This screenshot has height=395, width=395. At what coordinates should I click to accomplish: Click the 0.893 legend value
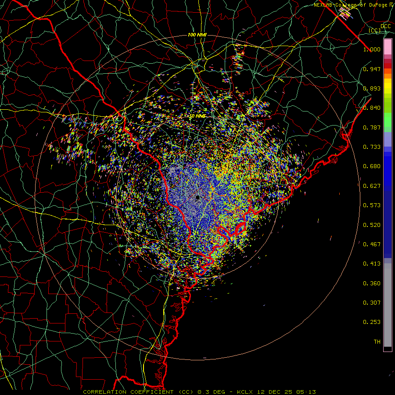372,88
